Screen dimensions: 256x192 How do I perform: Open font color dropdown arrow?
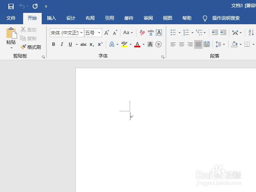pos(143,44)
